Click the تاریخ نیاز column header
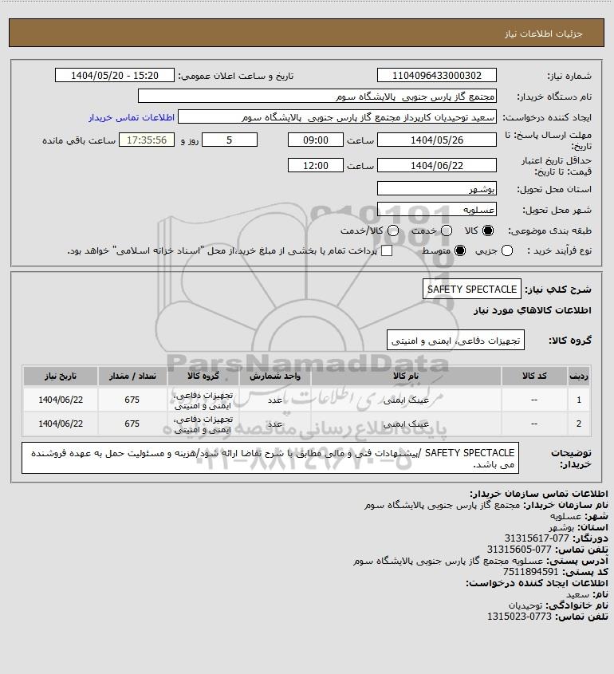Viewport: 614px width, 674px height. point(60,376)
